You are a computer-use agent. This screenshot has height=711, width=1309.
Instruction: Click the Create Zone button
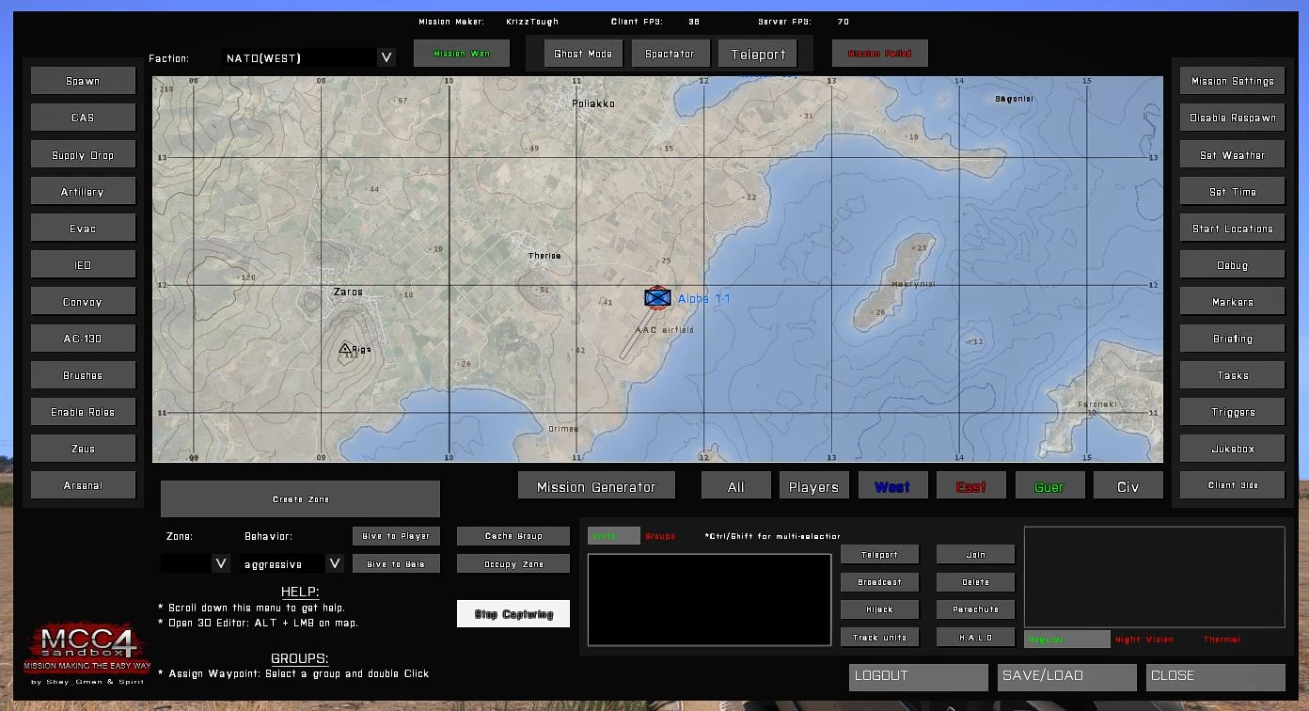pos(301,499)
